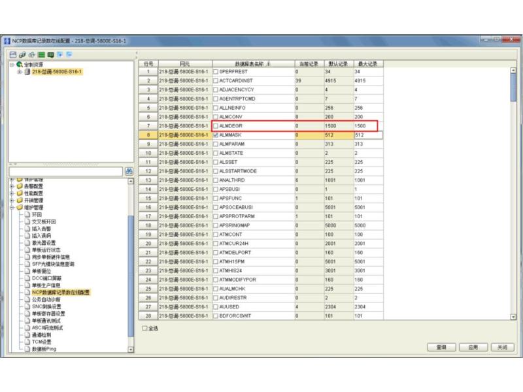Click the binoculars search icon
Viewport: 523px width, 392px height.
tap(129, 171)
